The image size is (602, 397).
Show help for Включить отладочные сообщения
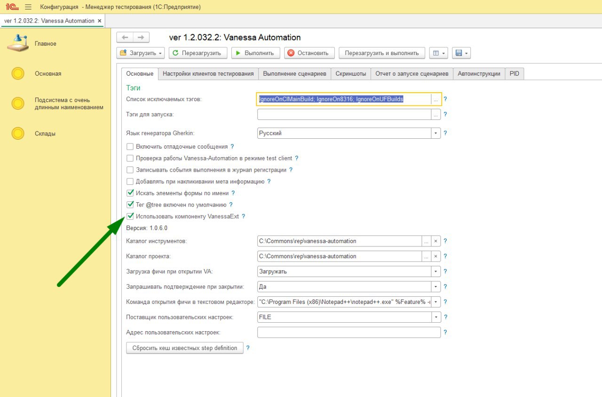(232, 147)
